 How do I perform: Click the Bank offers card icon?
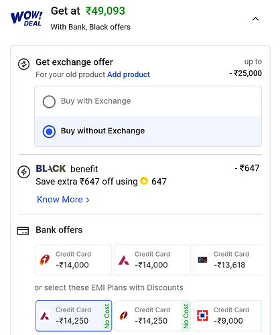coord(23,231)
